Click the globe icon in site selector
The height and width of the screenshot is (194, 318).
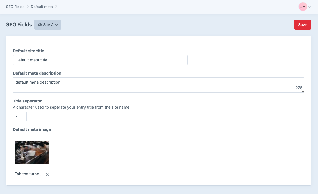[40, 25]
